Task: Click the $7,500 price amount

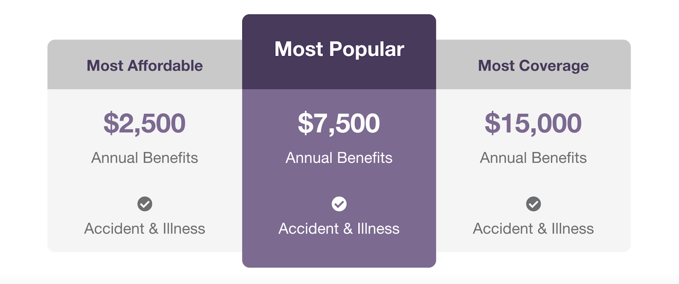Action: coord(339,123)
